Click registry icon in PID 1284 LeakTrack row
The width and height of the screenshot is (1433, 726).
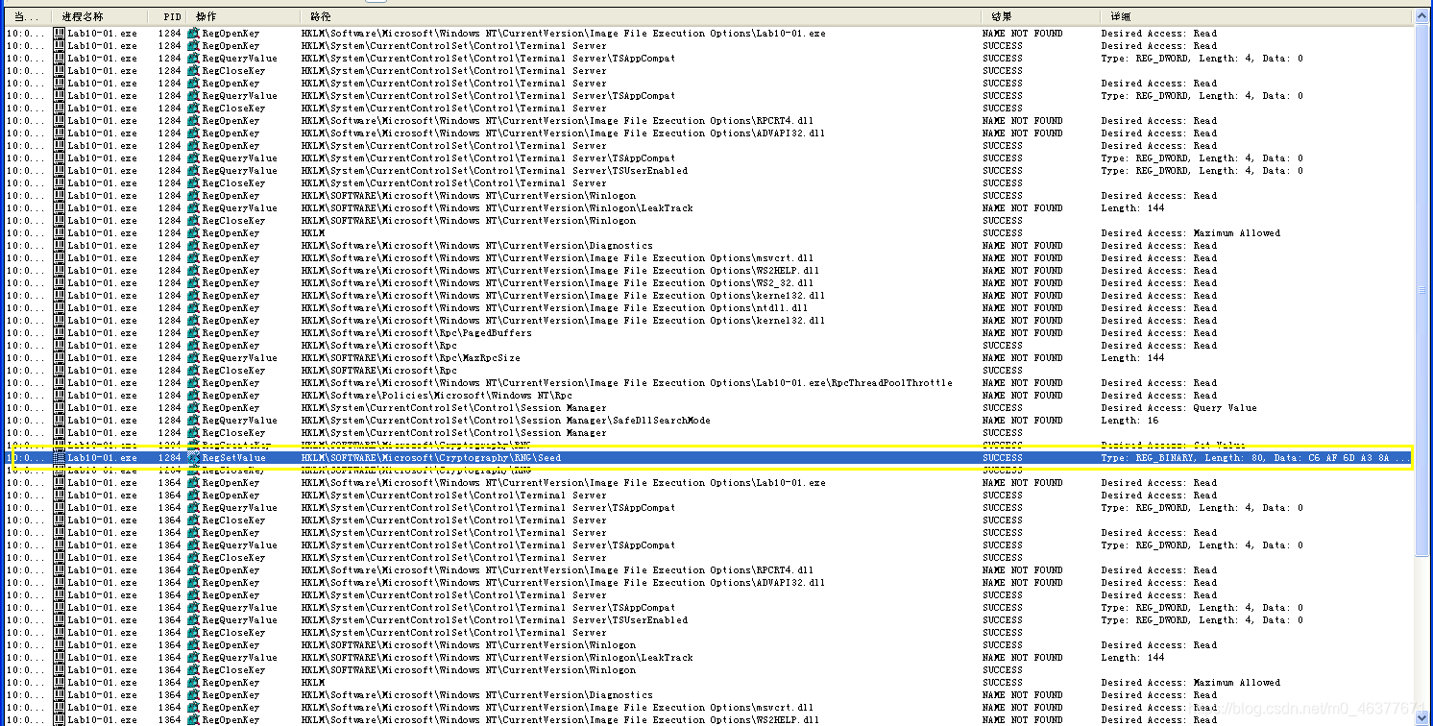coord(193,208)
